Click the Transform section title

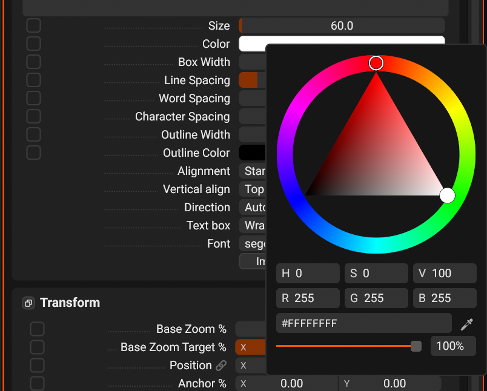click(70, 303)
